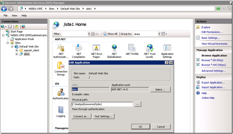This screenshot has height=134, width=233.
Task: Click the Delete connection icon in Connections toolbar
Action: click(23, 27)
